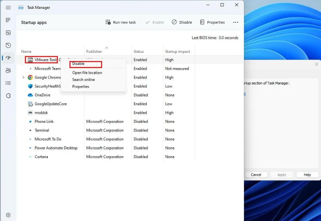Toggle sort arrow above Publisher column
The height and width of the screenshot is (221, 321).
click(106, 48)
